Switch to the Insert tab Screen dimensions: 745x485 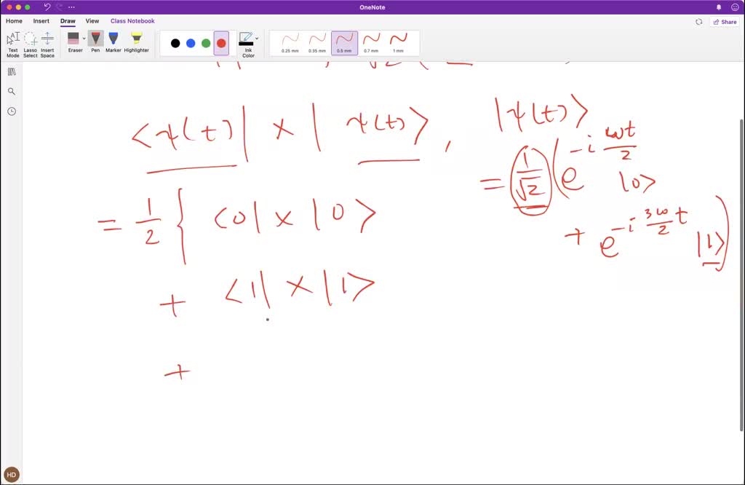(x=41, y=20)
